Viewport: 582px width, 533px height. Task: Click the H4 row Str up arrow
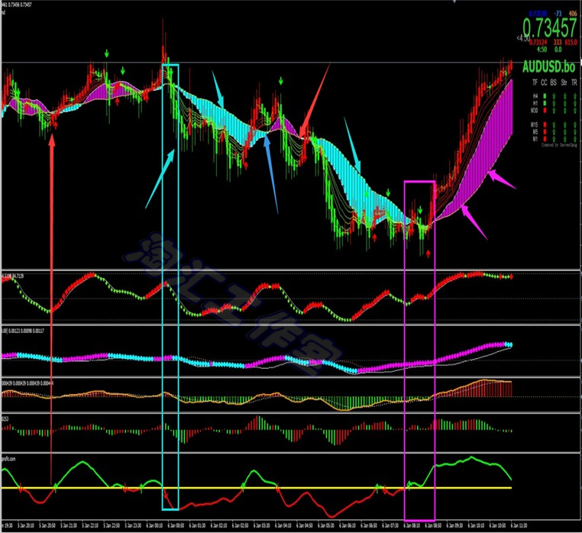tap(565, 95)
